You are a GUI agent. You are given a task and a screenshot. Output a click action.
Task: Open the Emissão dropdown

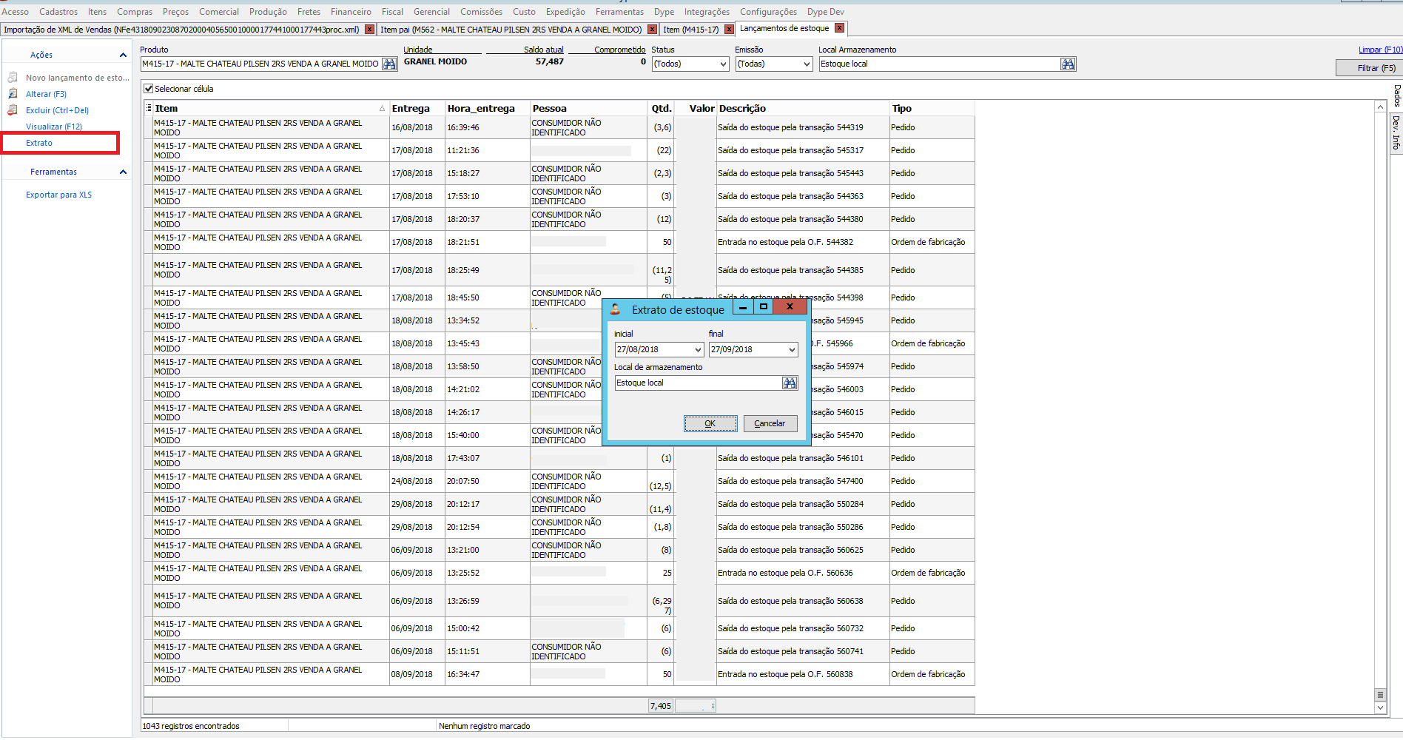coord(807,64)
